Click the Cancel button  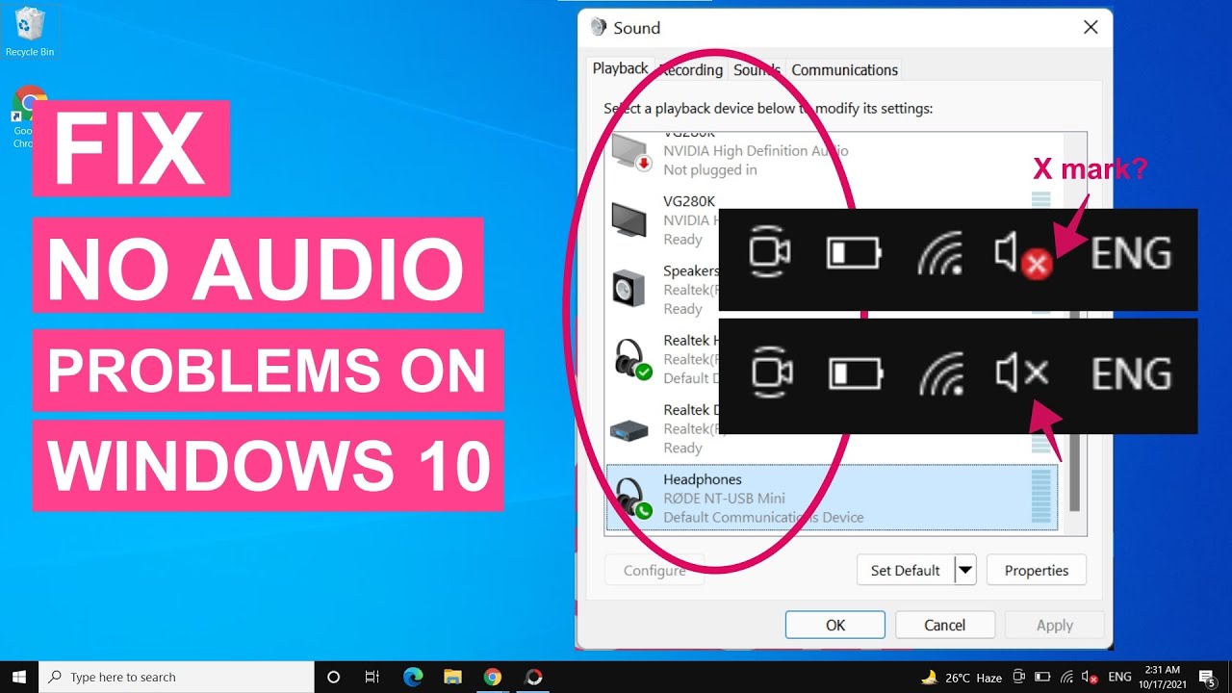(944, 625)
